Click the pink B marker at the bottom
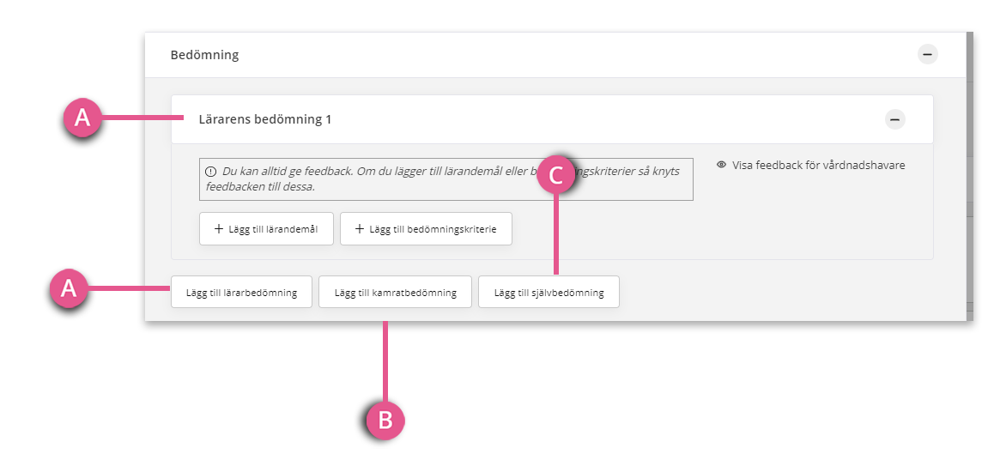Image resolution: width=988 pixels, height=466 pixels. tap(385, 420)
